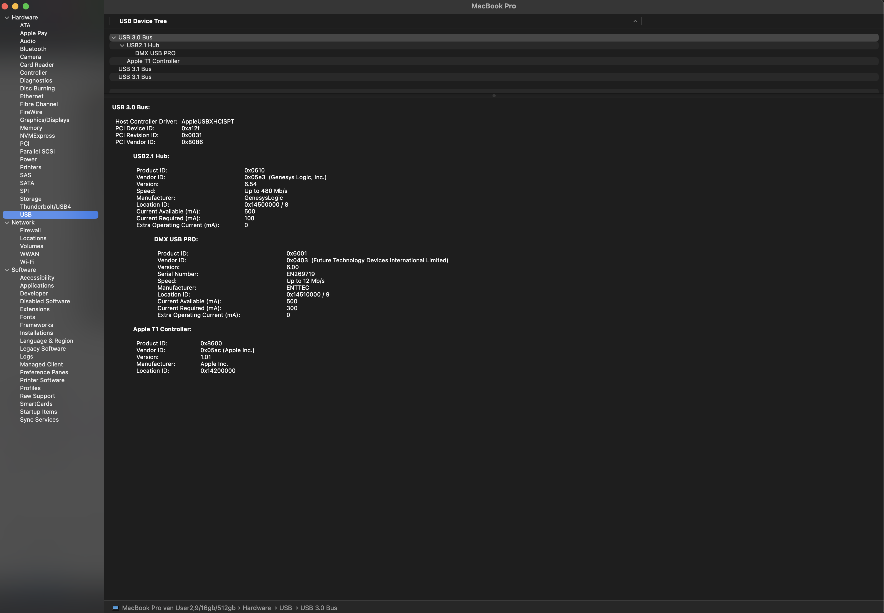Open Apple Pay in the sidebar

[33, 33]
